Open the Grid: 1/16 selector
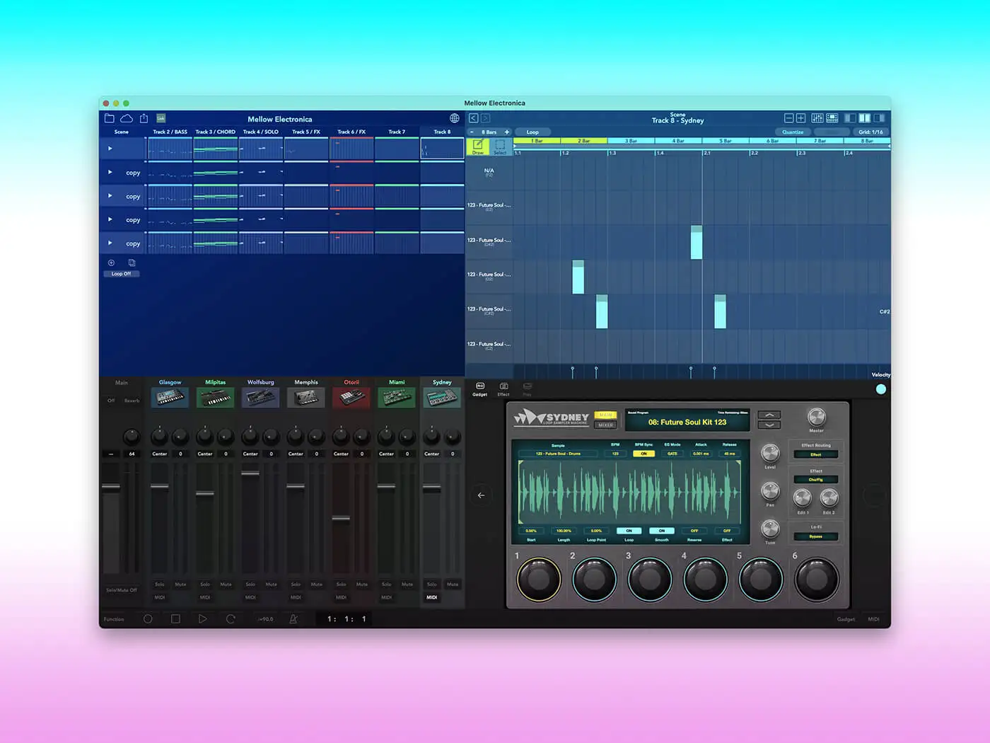 [x=870, y=132]
